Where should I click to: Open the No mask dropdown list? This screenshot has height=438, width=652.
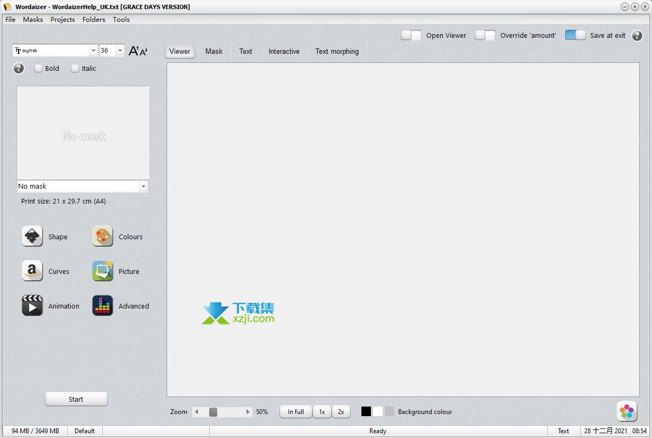[x=143, y=186]
